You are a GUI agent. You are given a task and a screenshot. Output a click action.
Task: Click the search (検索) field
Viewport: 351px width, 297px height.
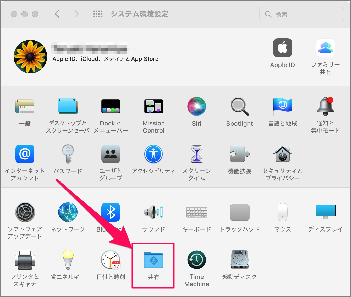[x=301, y=14]
